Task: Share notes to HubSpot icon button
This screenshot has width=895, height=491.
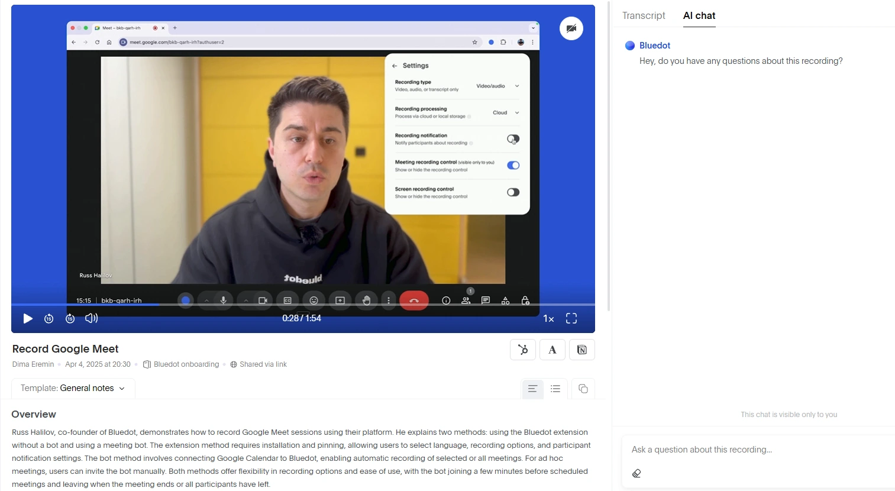Action: click(x=523, y=350)
